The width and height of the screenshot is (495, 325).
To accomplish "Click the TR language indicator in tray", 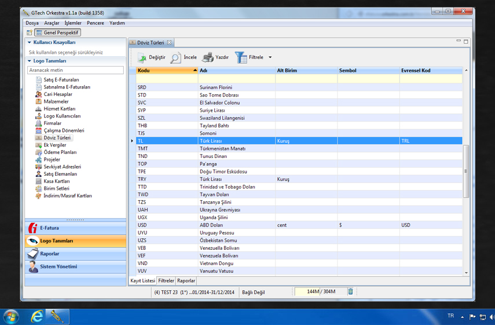I will tap(450, 316).
